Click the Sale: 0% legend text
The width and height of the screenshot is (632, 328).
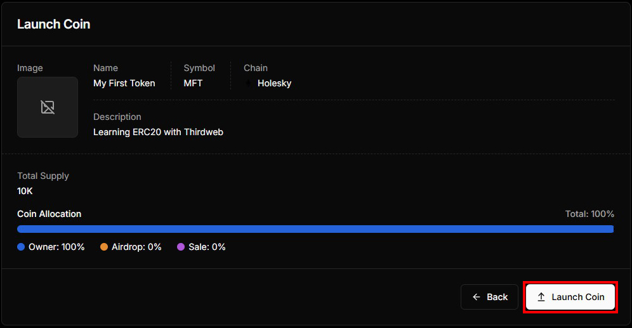point(207,247)
